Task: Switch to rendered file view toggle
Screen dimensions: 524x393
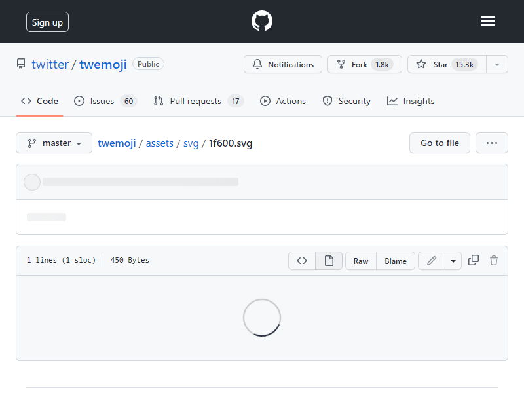Action: pyautogui.click(x=329, y=261)
